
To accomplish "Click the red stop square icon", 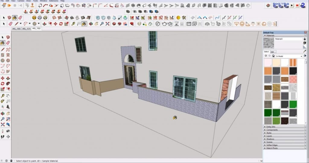I will click(297, 5).
